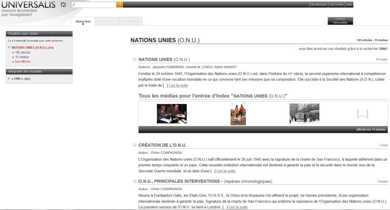390x210 pixels.
Task: Click the UNIVERSALIS logo
Action: click(28, 5)
